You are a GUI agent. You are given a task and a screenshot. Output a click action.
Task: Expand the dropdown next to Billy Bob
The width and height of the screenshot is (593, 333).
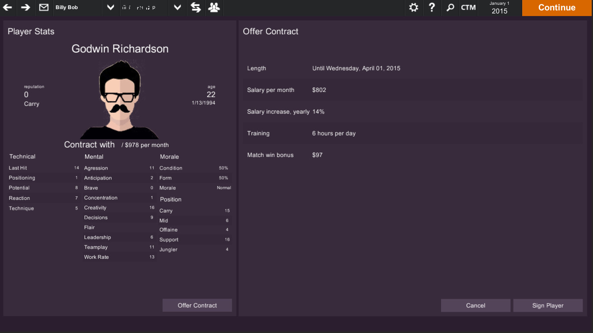coord(110,7)
